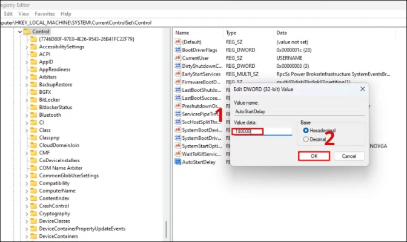Image resolution: width=407 pixels, height=242 pixels.
Task: Select the Hexadecimal base radio button
Action: point(306,130)
